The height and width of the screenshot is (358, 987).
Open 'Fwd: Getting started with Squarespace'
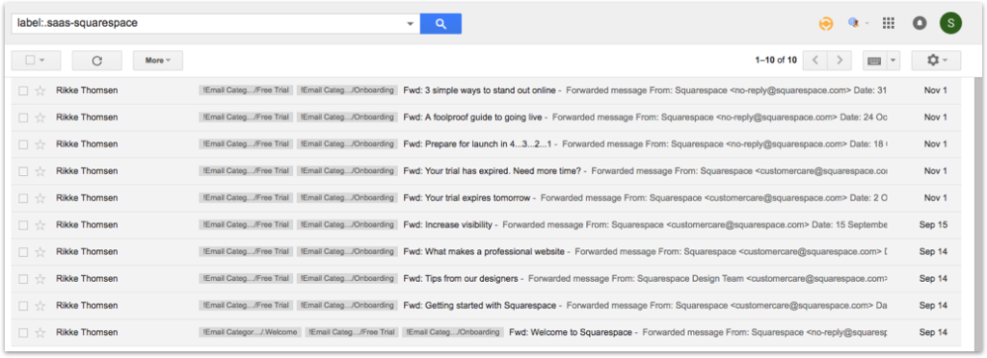point(480,306)
